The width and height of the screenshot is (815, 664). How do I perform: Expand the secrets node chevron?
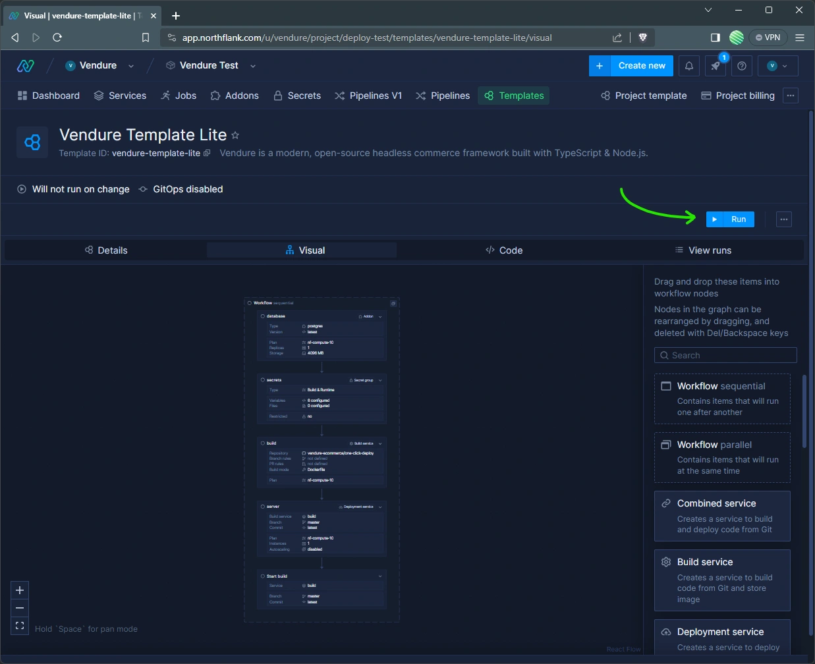(x=380, y=380)
